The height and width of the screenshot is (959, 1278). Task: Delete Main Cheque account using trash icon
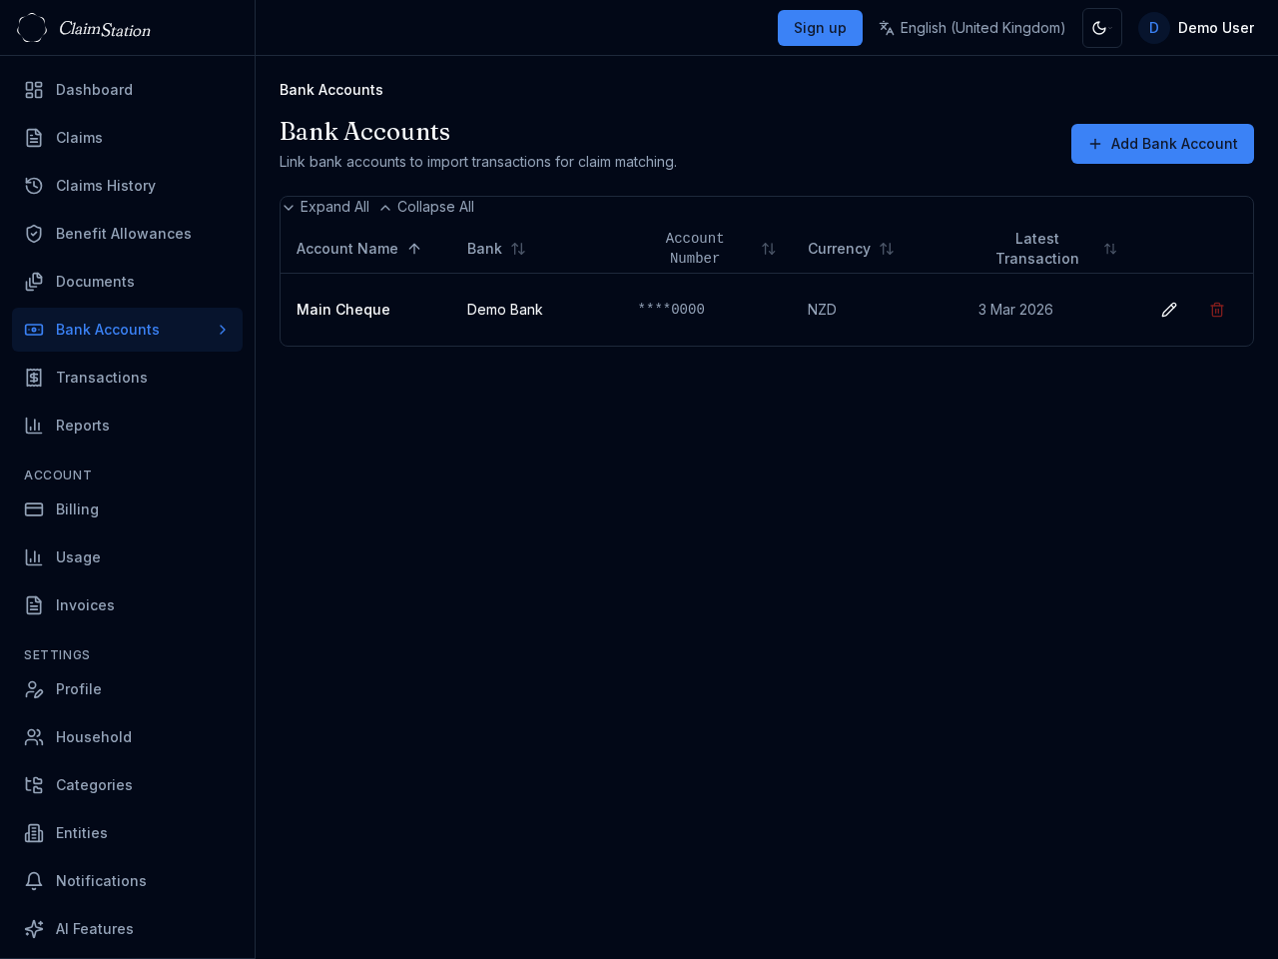1217,310
